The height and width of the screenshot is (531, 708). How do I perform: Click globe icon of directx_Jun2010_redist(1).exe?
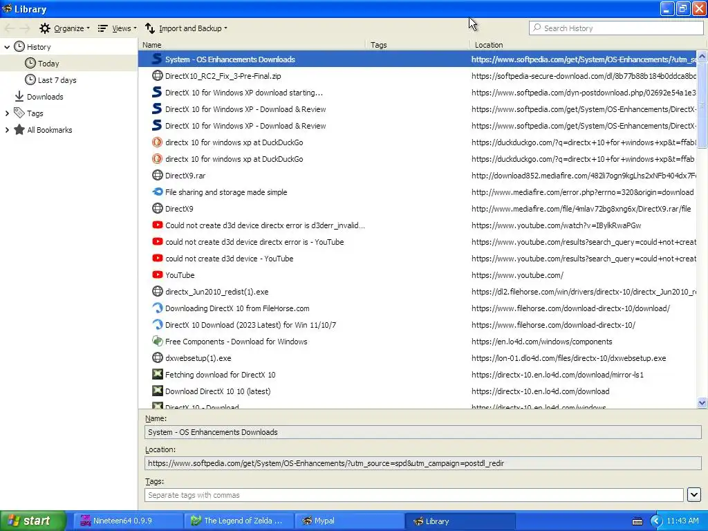click(157, 291)
